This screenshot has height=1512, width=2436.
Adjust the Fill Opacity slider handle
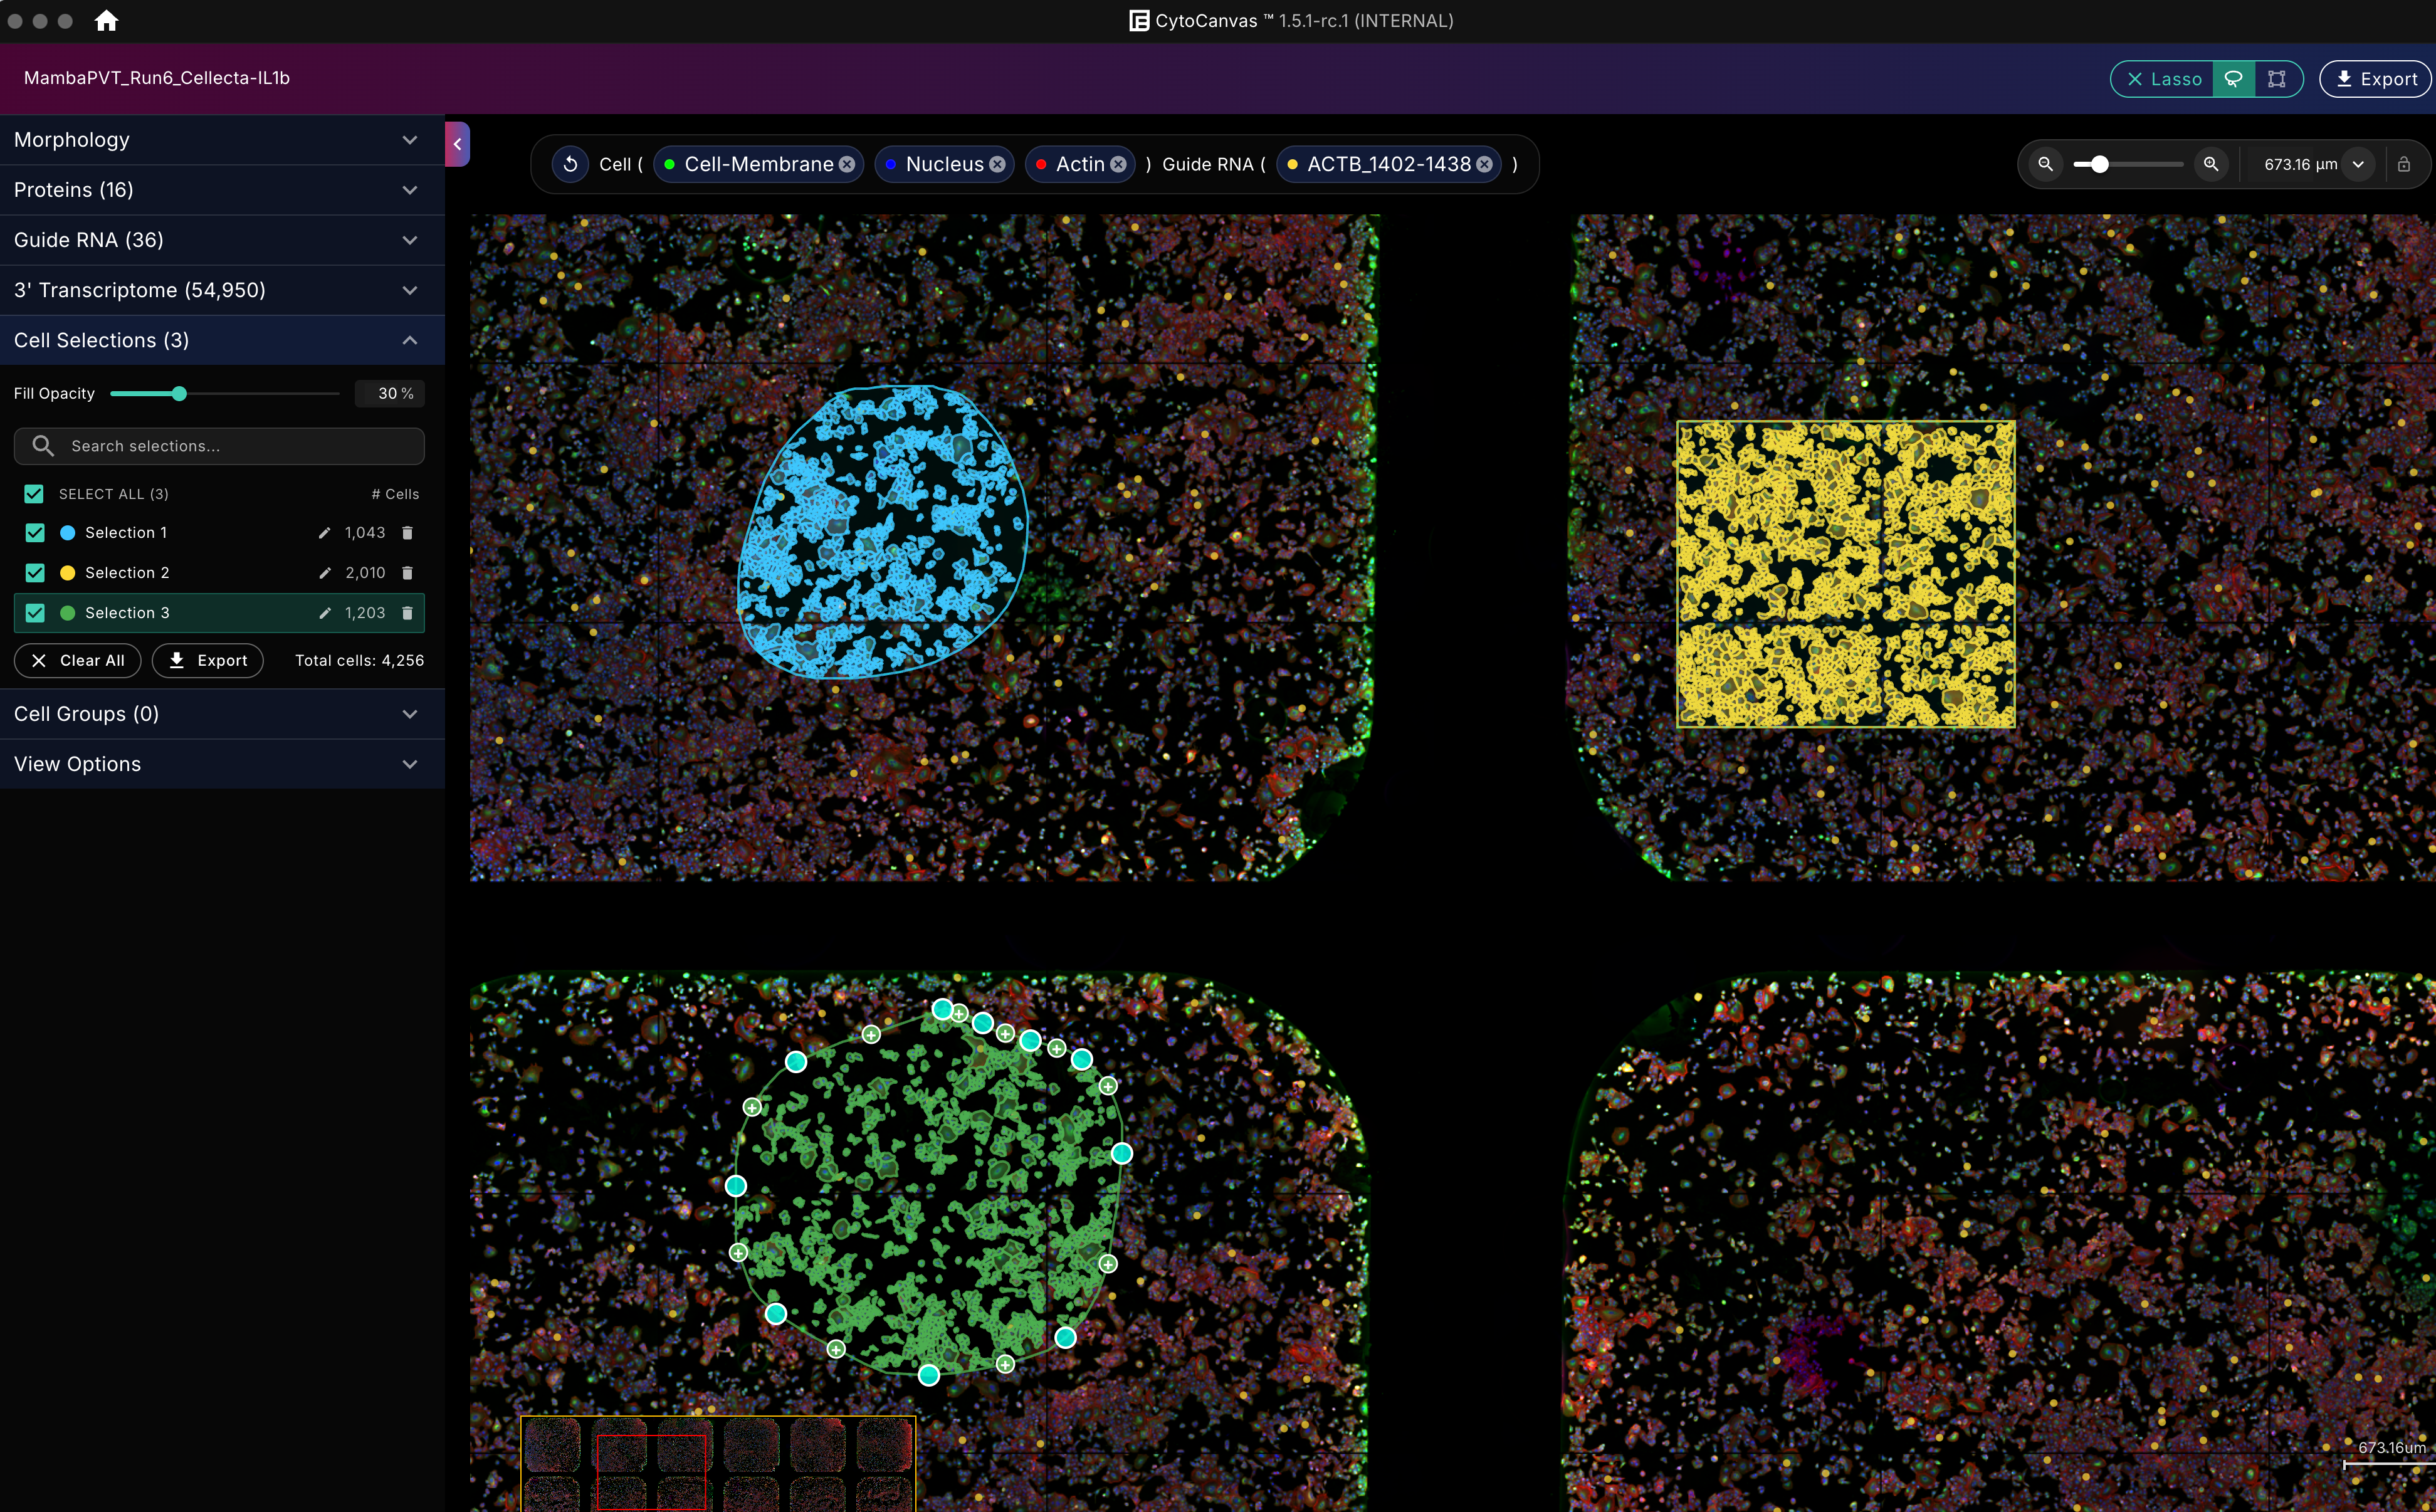click(179, 394)
